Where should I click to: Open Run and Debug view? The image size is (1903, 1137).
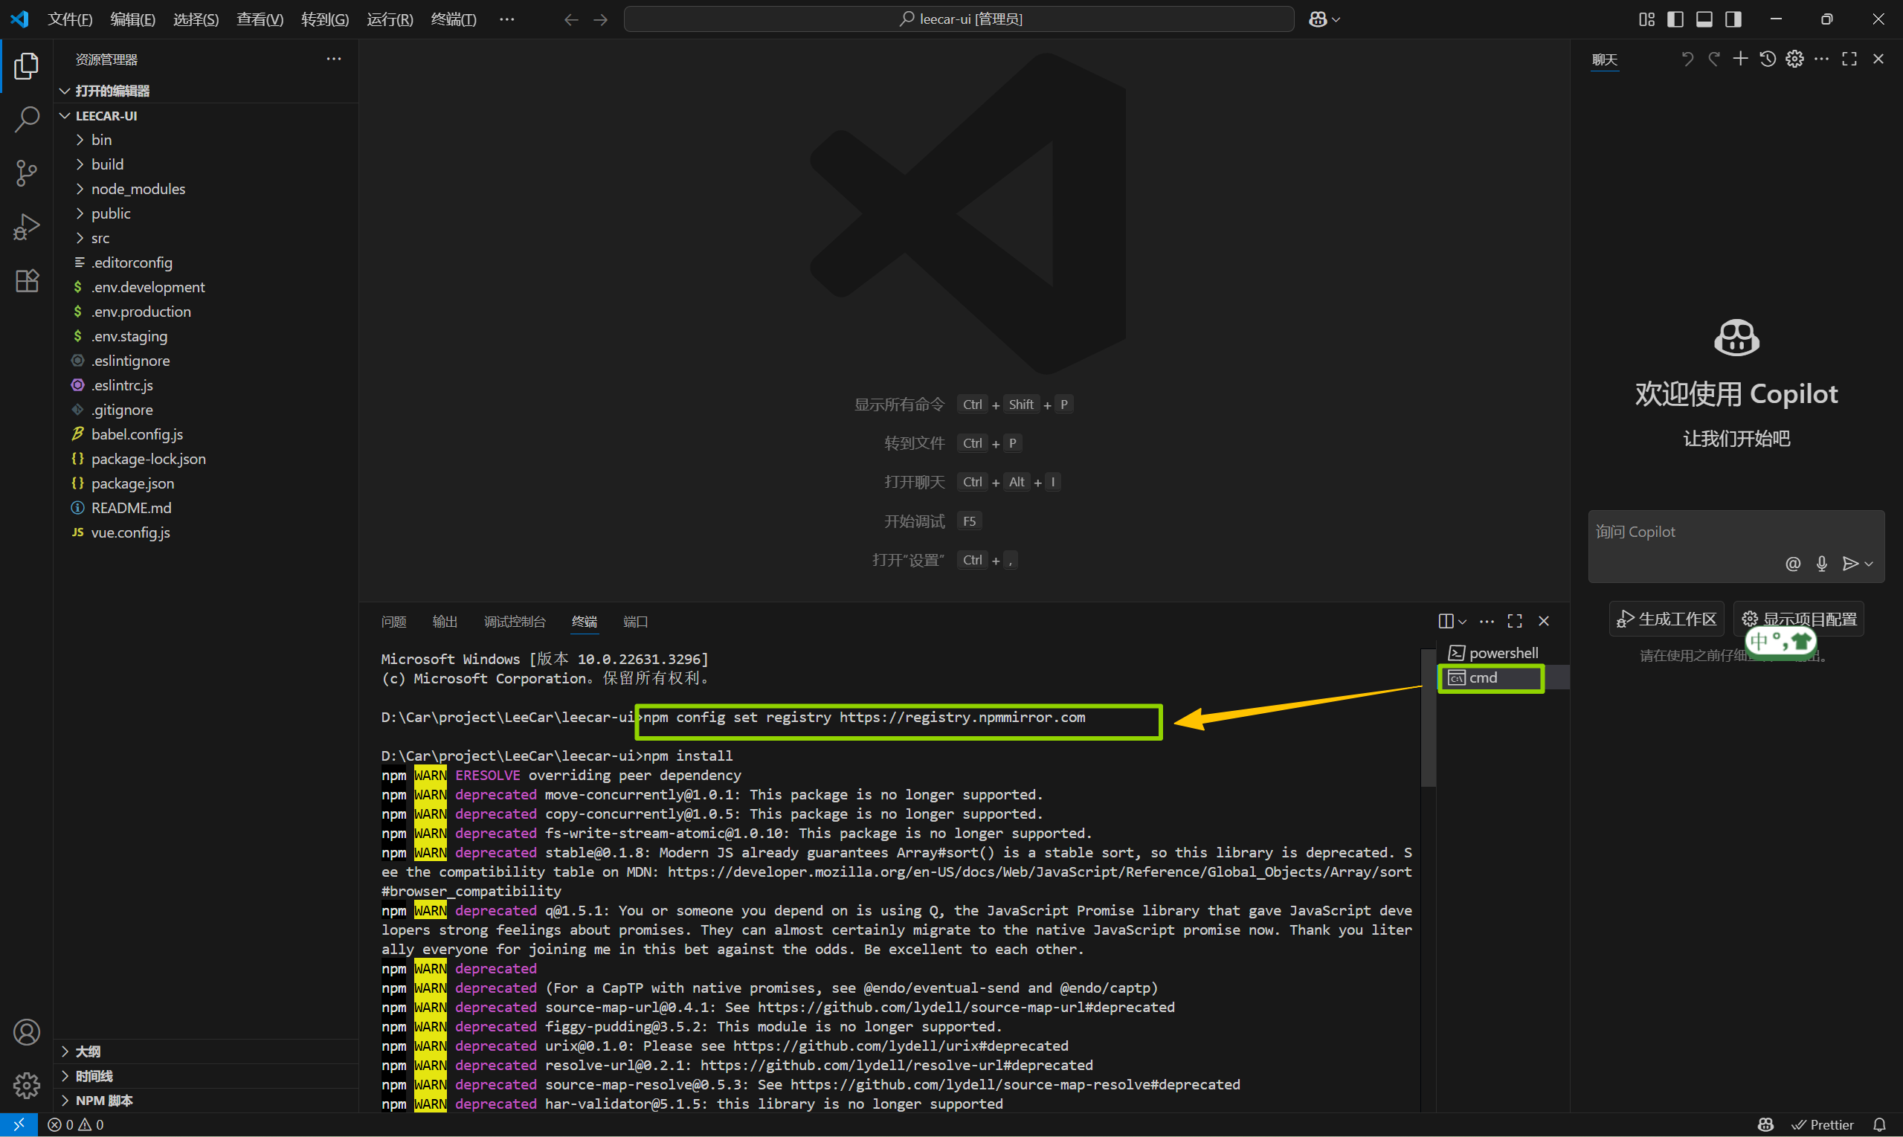(27, 228)
